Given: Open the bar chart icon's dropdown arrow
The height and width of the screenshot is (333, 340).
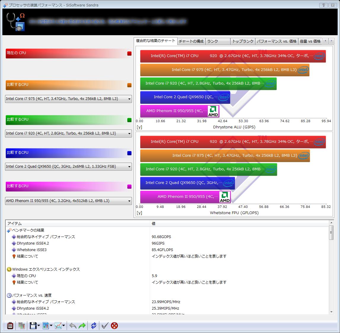Looking at the screenshot, I should [51, 325].
